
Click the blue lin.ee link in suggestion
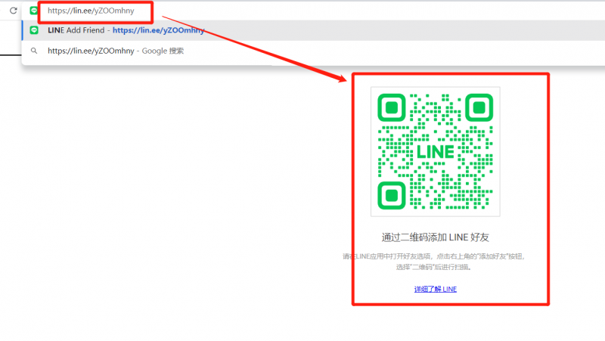[x=158, y=30]
